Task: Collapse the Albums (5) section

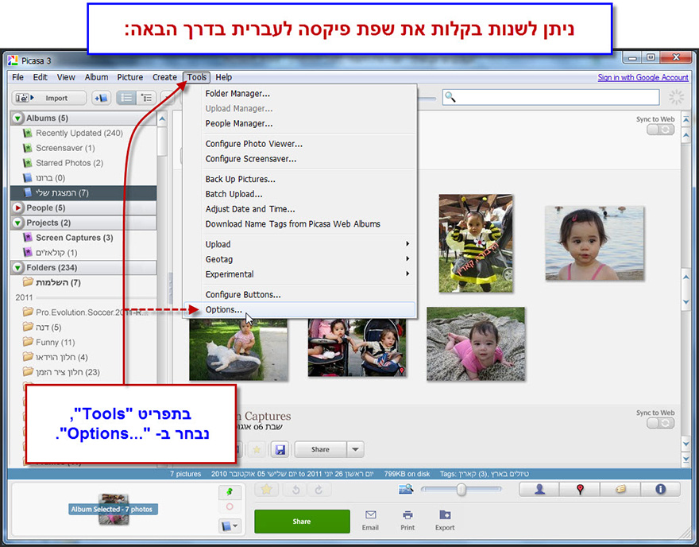Action: (17, 118)
